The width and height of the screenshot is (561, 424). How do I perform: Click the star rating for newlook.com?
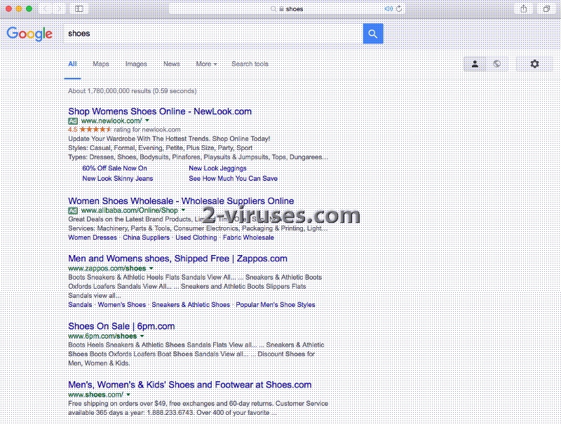95,130
